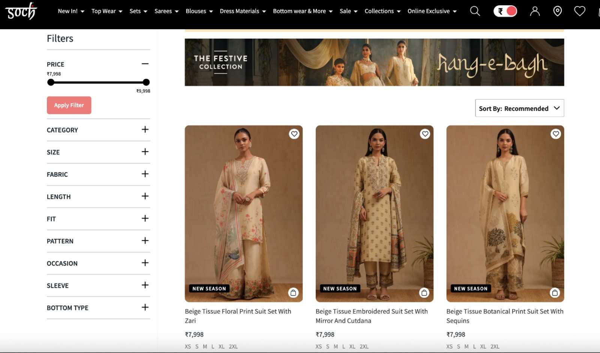Toggle the rupee currency switch
Viewport: 600px width, 353px height.
[505, 11]
